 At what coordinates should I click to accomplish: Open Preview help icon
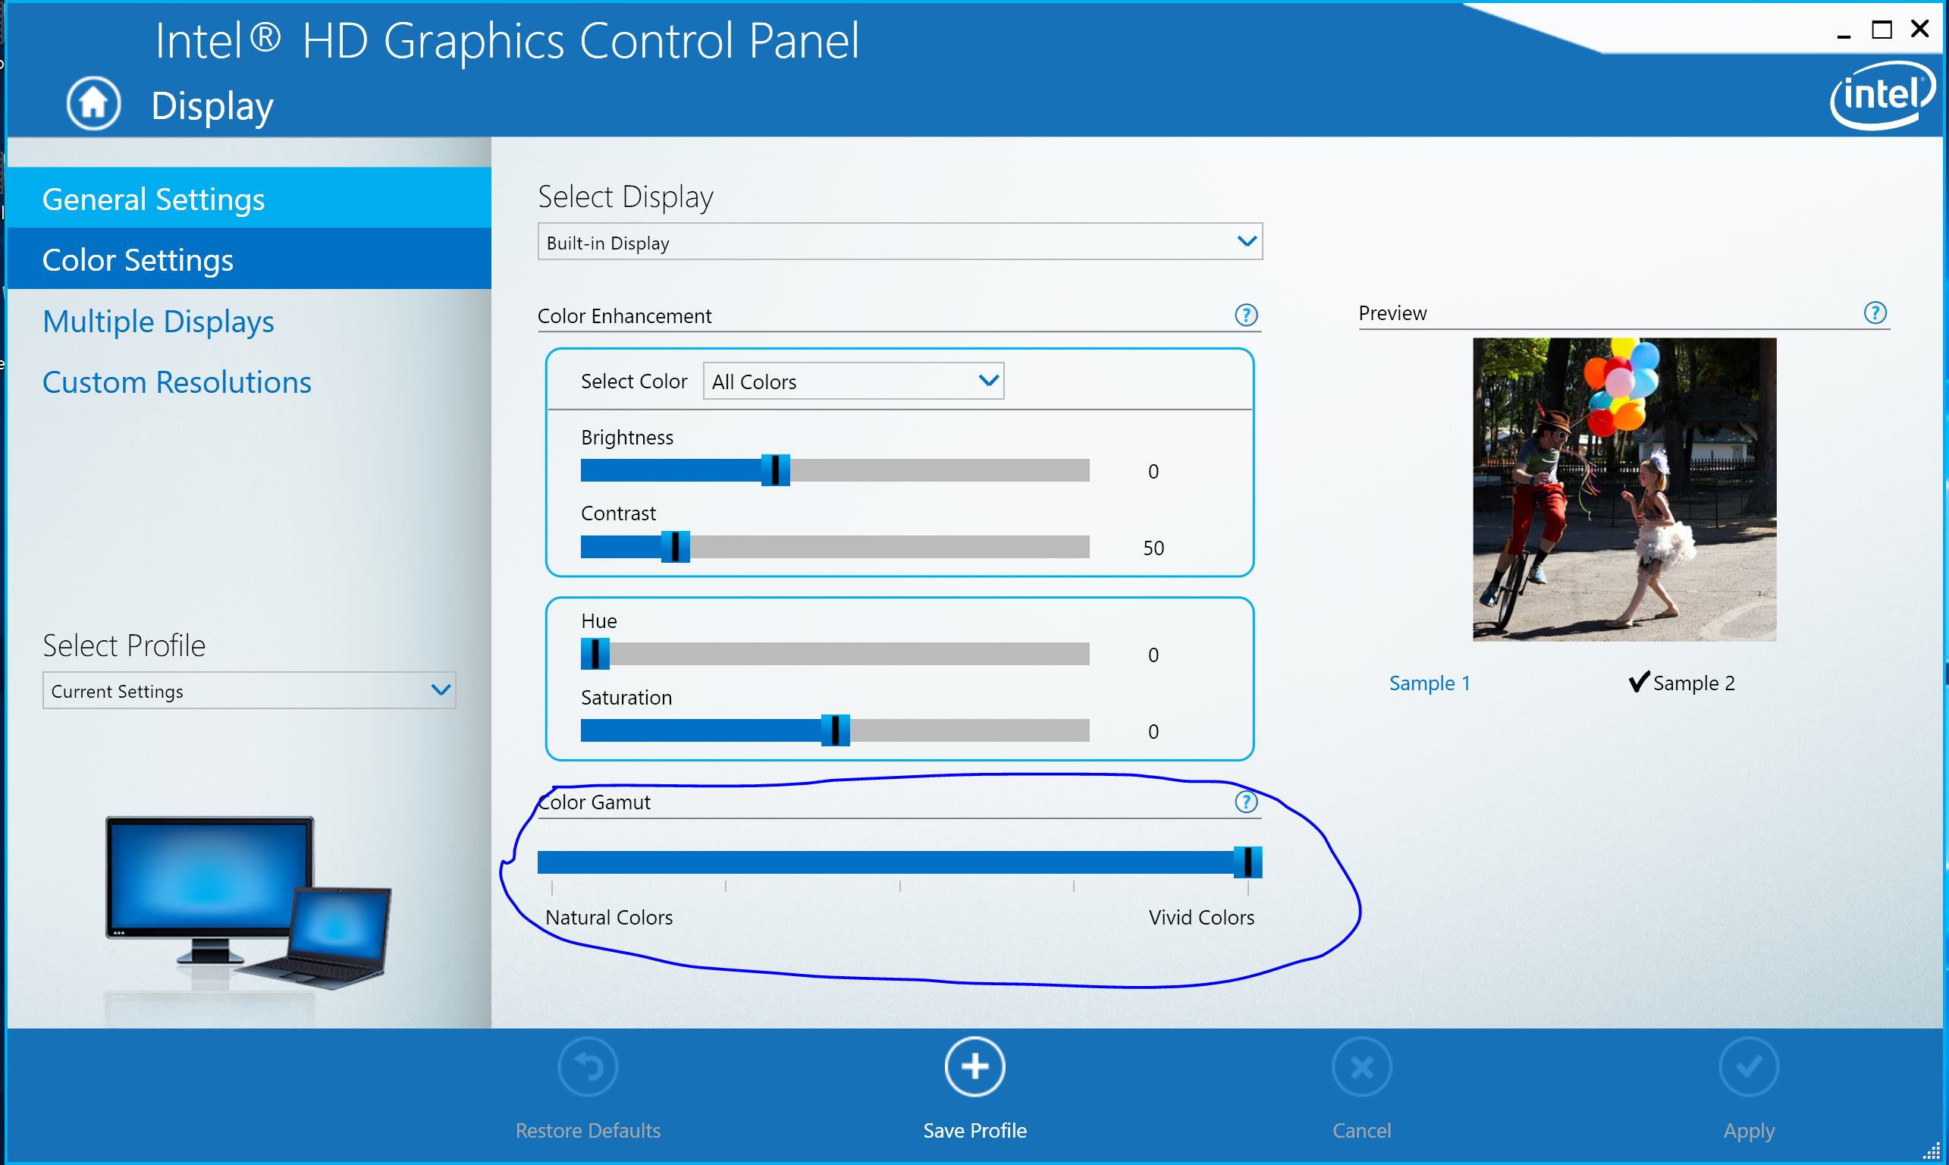point(1875,313)
